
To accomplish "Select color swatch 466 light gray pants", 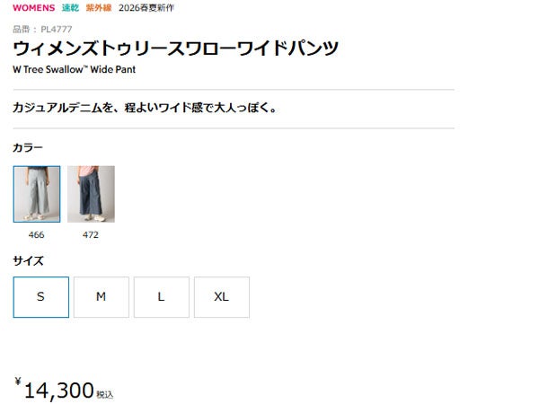I will (x=37, y=194).
